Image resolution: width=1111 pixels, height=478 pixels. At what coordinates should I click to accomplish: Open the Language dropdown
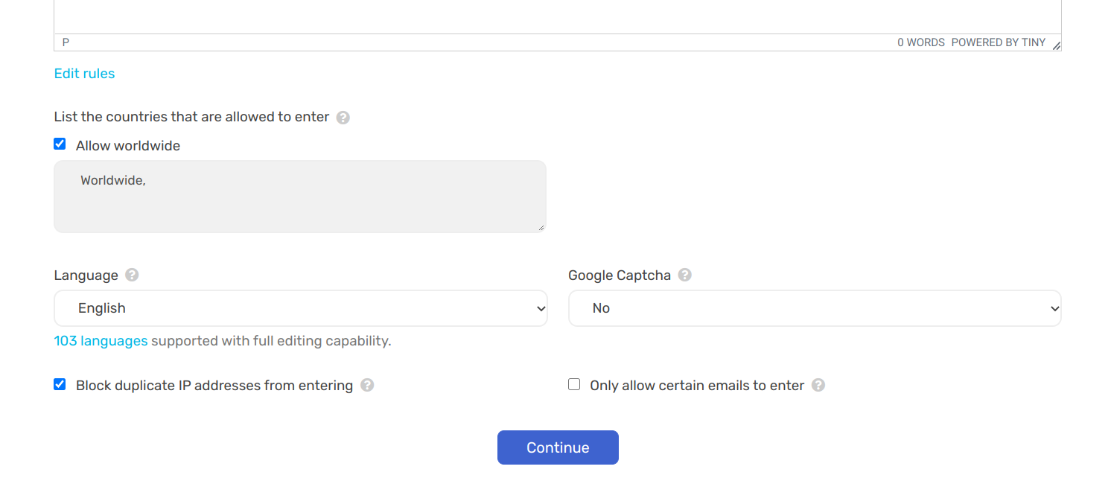pyautogui.click(x=300, y=307)
